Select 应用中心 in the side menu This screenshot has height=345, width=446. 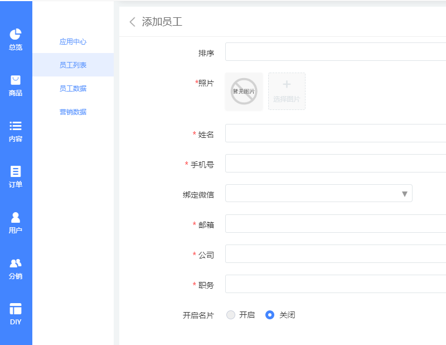[x=73, y=42]
